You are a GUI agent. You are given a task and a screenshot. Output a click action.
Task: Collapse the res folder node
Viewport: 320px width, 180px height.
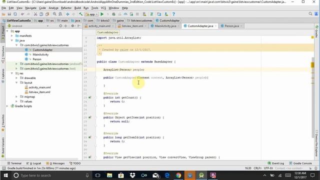(12, 73)
